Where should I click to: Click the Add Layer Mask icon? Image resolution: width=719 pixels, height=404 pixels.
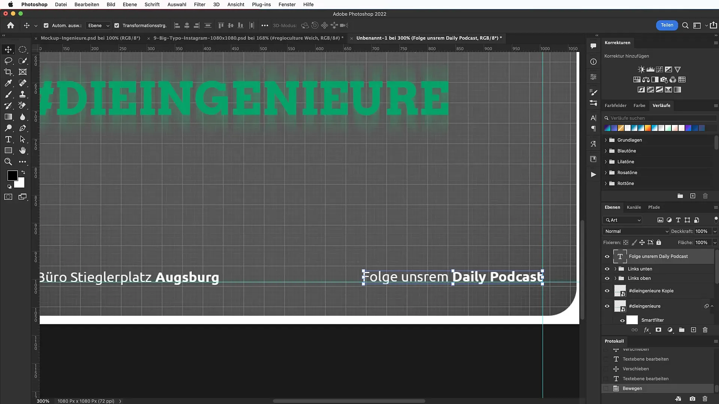659,330
